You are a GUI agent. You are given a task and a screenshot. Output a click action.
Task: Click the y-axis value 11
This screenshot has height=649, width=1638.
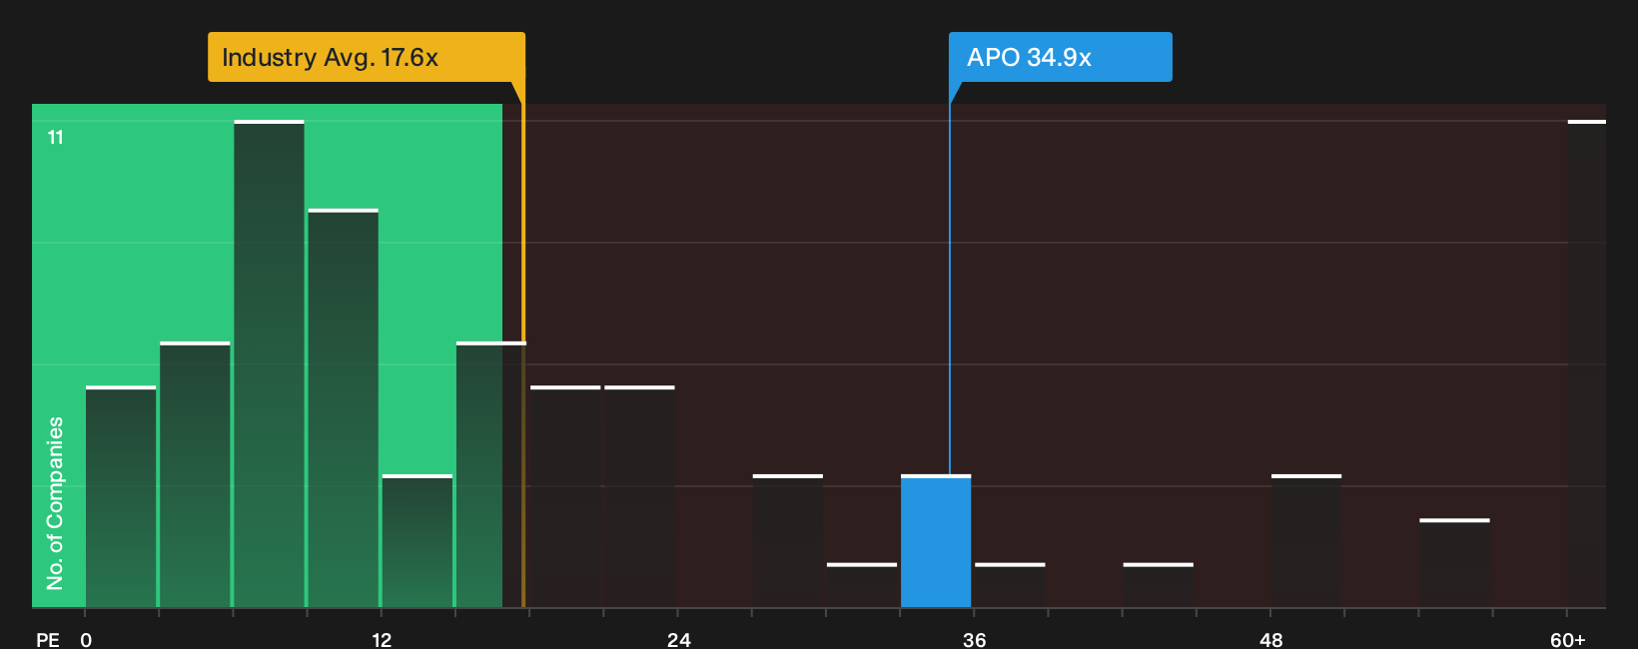click(56, 137)
